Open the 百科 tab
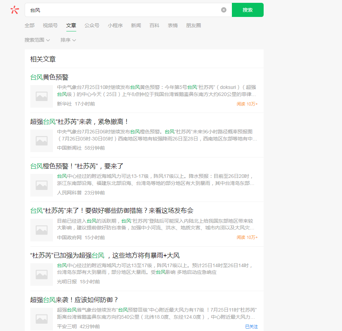The image size is (342, 331). pyautogui.click(x=154, y=25)
